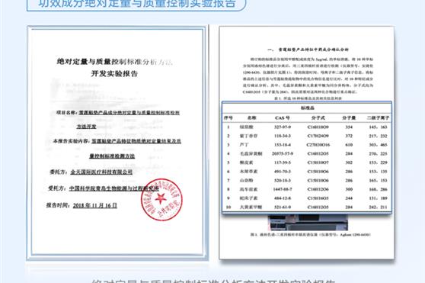The image size is (425, 283).
Task: Click the compound name in table row 10
Action: [251, 207]
